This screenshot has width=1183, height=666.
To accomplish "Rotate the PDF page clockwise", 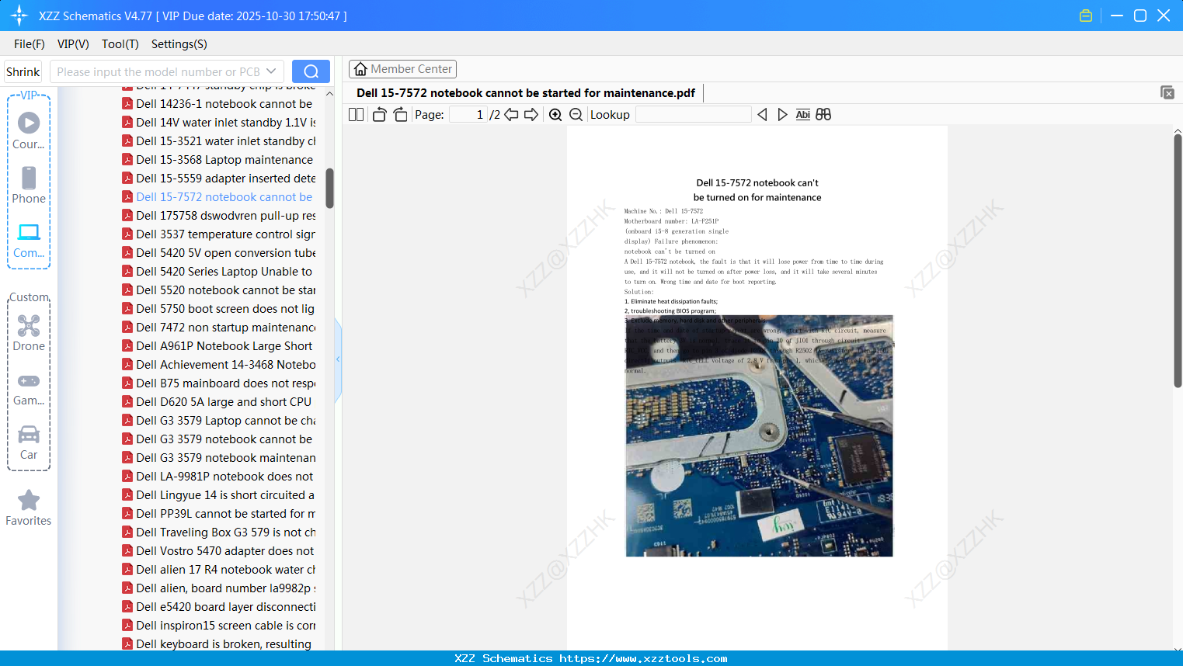I will point(400,115).
